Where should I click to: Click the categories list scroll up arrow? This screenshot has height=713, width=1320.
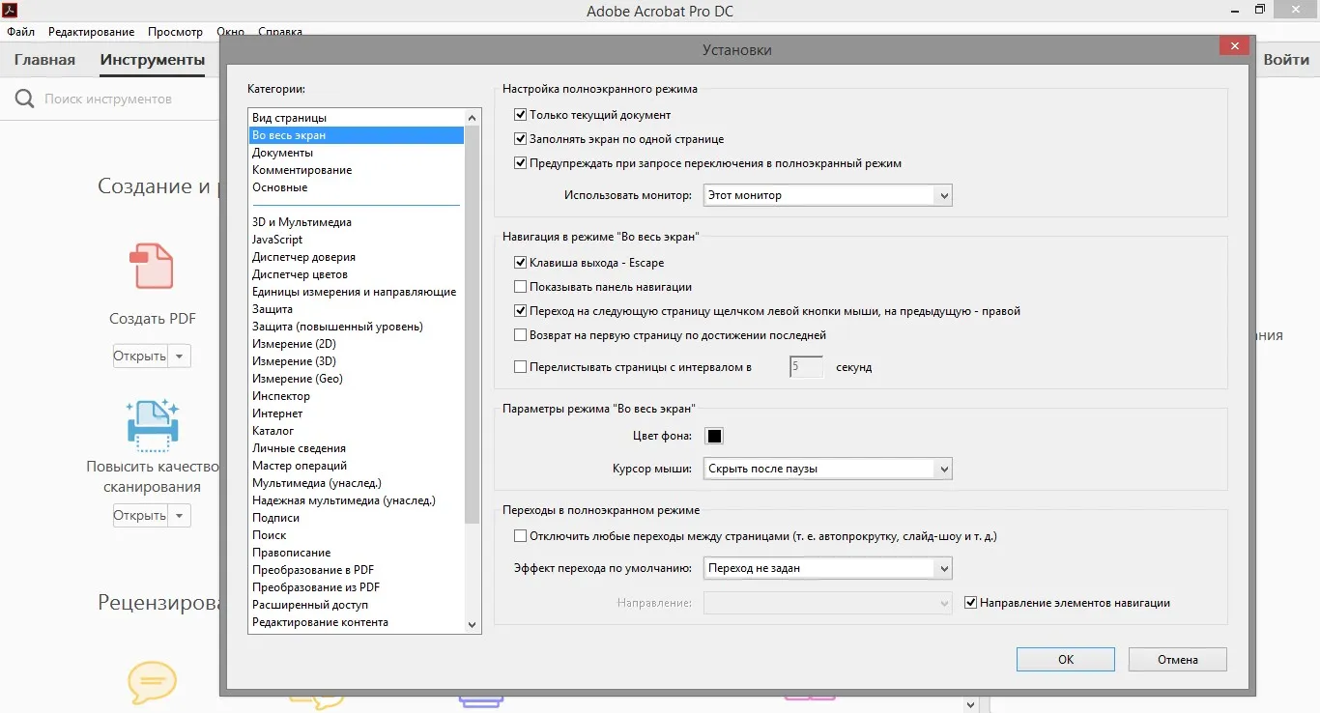[x=473, y=117]
